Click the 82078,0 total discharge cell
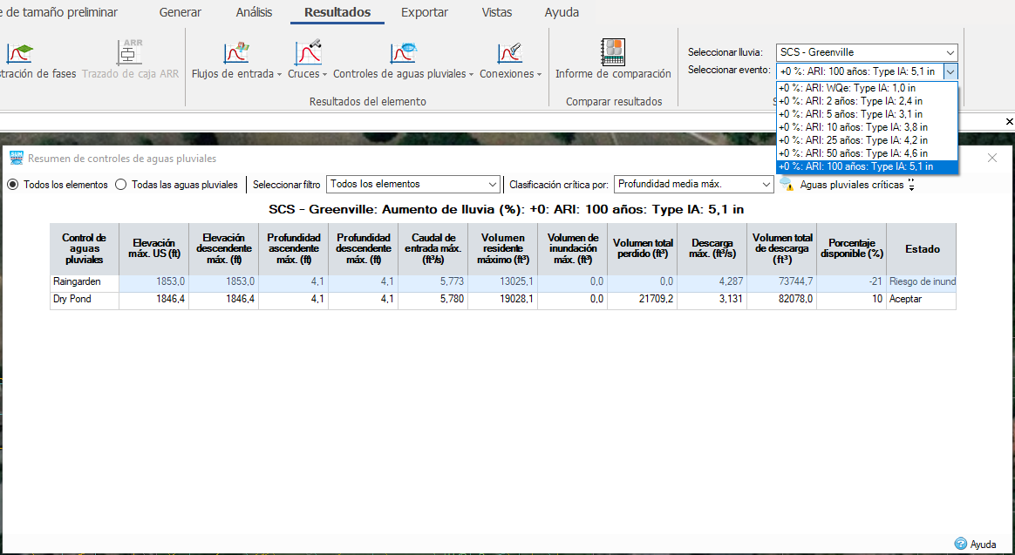1015x555 pixels. point(782,300)
